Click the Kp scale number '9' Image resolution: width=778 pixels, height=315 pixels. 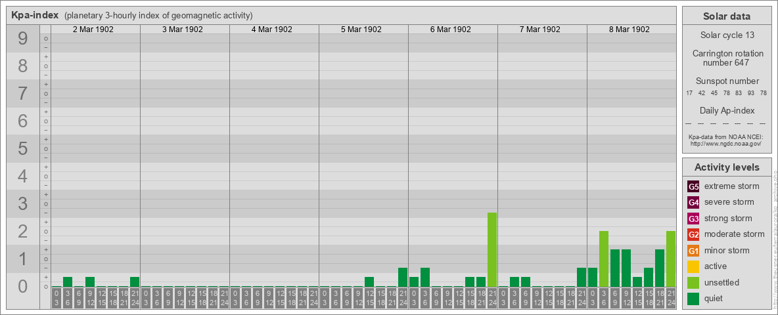22,39
